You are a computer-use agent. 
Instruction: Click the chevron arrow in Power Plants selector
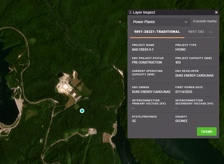(186, 22)
